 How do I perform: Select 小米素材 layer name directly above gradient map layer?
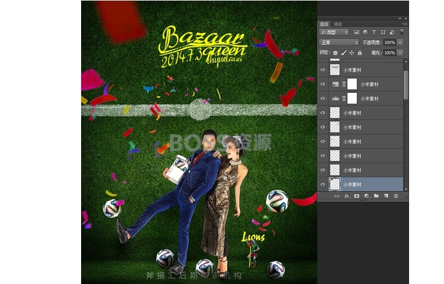[352, 70]
